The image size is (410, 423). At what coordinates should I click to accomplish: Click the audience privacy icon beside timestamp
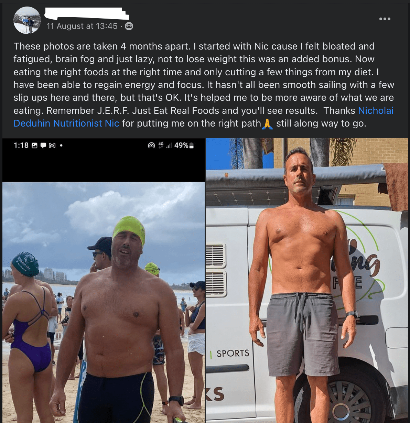pyautogui.click(x=129, y=26)
